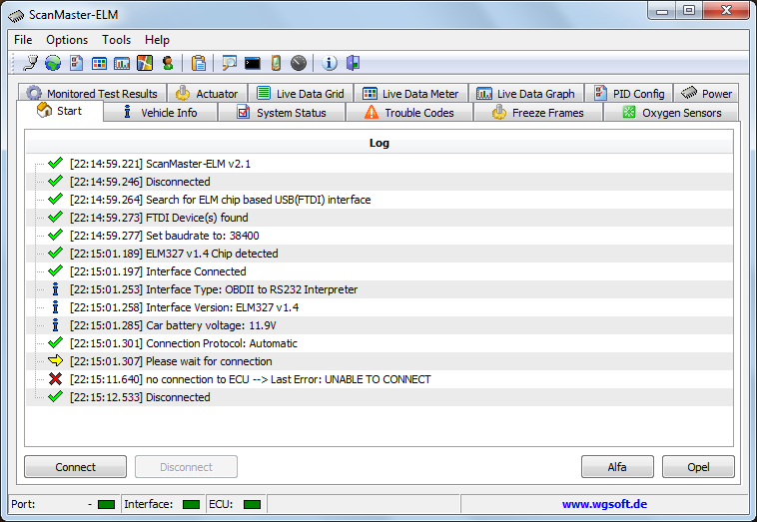Click the globe toolbar icon

[53, 63]
